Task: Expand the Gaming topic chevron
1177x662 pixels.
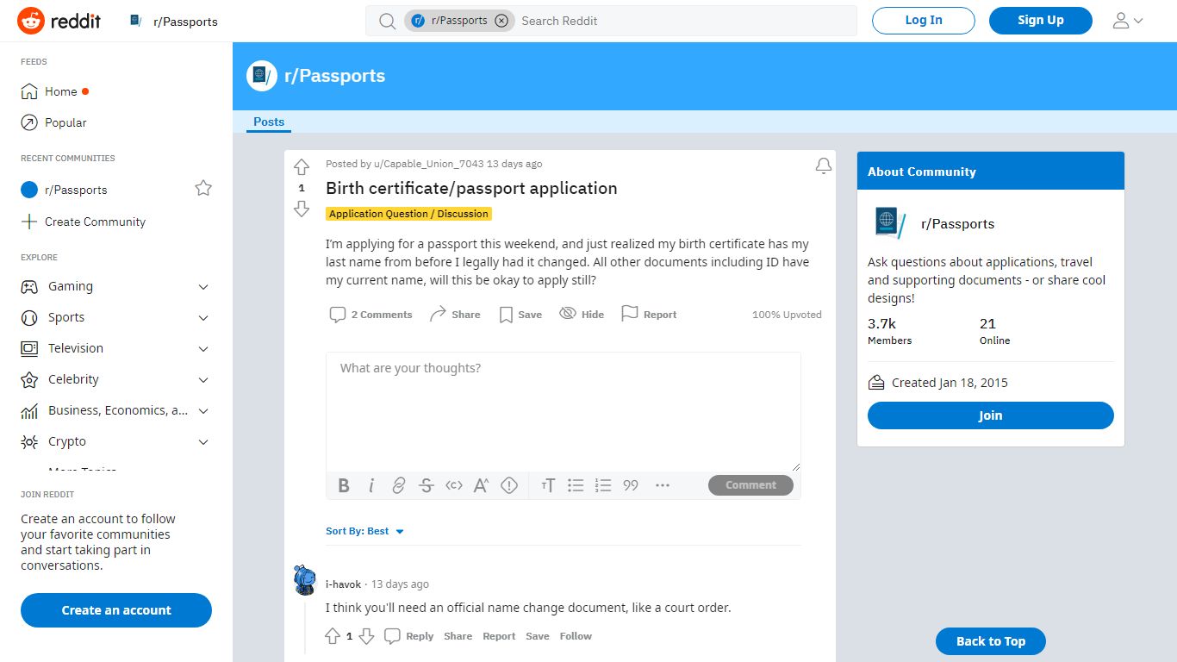Action: [x=203, y=286]
